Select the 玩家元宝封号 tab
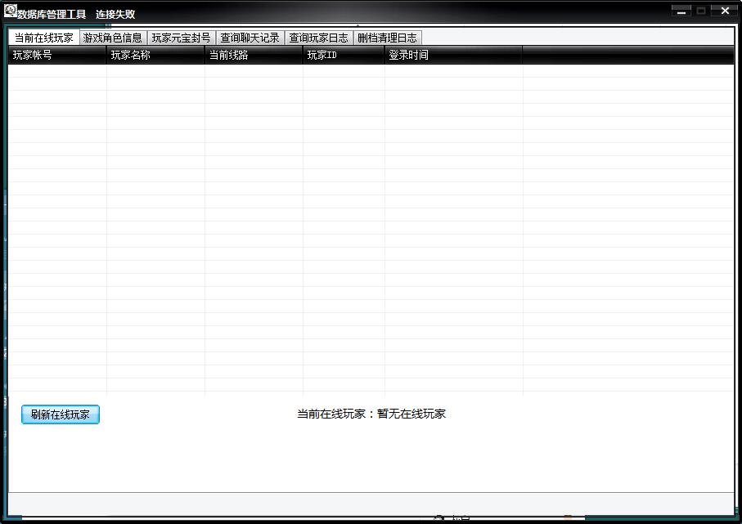The height and width of the screenshot is (524, 742). [182, 38]
